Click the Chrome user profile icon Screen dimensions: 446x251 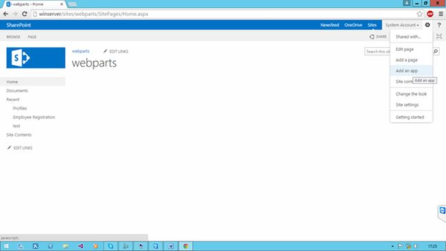point(407,3)
